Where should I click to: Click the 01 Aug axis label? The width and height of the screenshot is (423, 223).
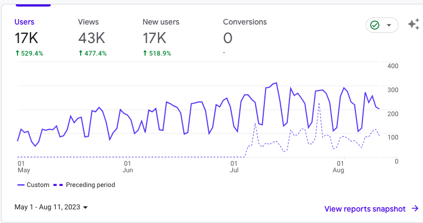(339, 167)
